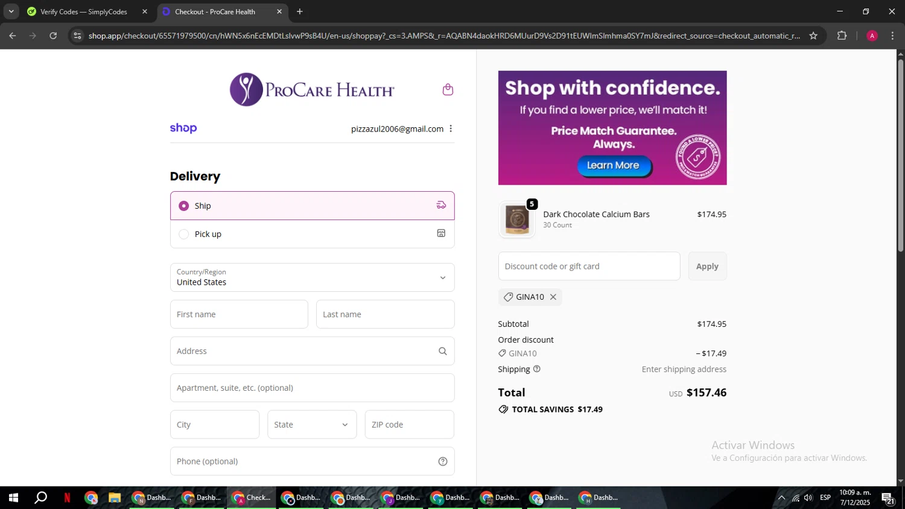The image size is (905, 509).
Task: Remove the GINA10 discount code
Action: click(553, 297)
